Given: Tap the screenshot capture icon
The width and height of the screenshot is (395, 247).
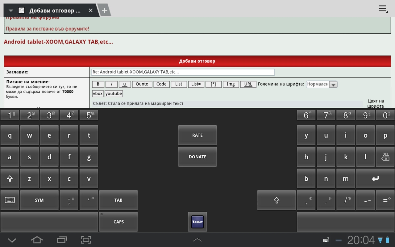Looking at the screenshot, I should tap(86, 240).
